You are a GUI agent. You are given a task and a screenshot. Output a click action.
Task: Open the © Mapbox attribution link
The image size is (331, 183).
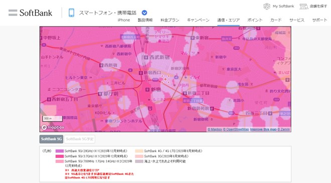[215, 129]
